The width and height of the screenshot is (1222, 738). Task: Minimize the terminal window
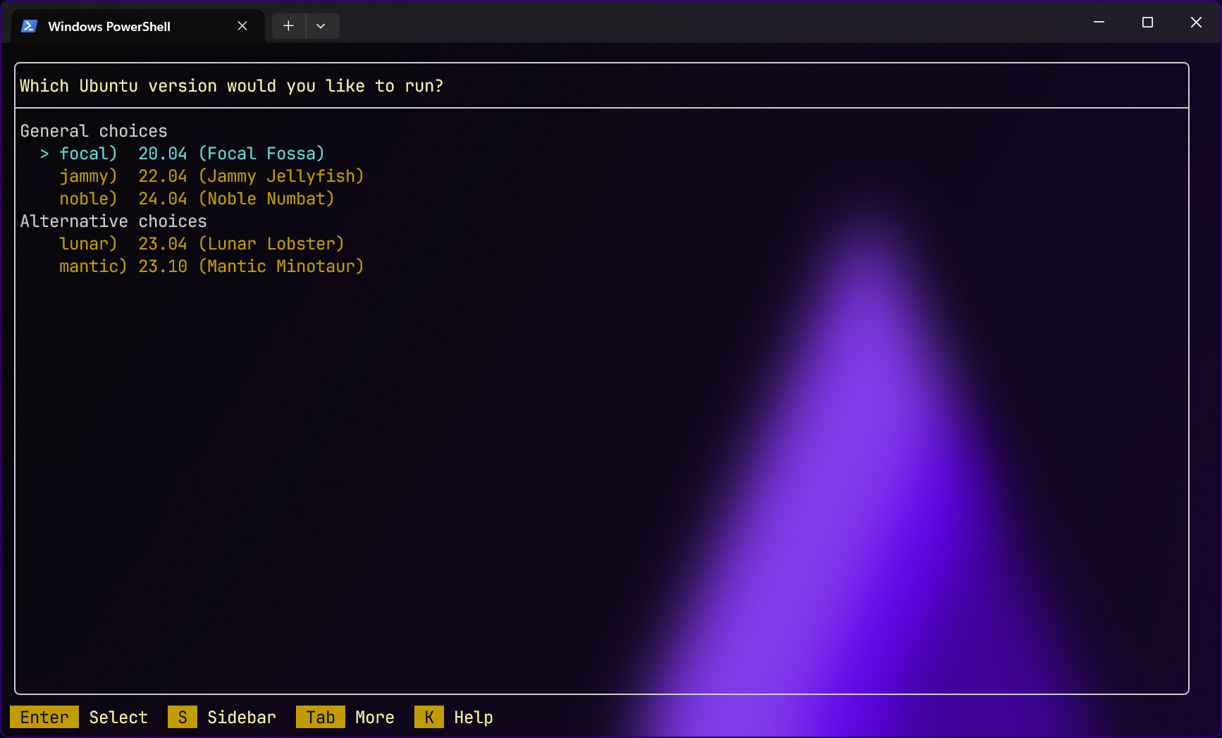click(1099, 23)
